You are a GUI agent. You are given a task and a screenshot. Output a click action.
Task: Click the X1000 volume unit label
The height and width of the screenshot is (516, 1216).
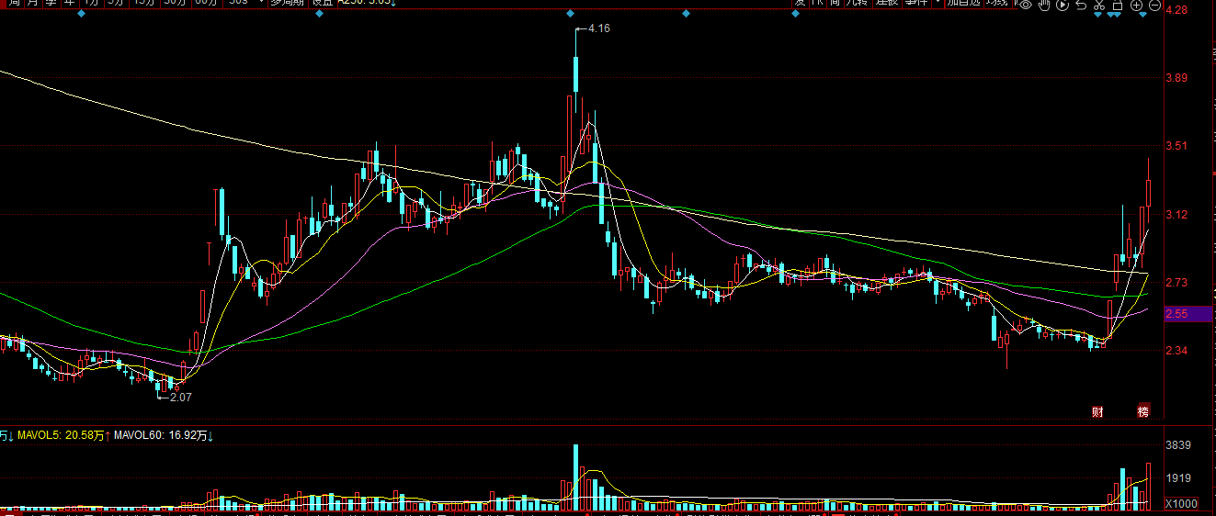coord(1181,504)
